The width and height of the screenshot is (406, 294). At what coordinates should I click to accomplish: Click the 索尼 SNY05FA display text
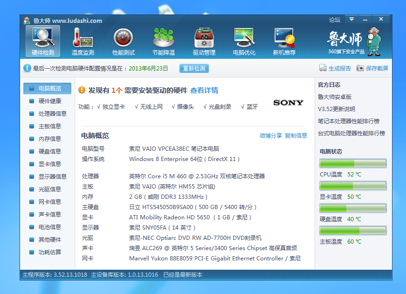162,228
